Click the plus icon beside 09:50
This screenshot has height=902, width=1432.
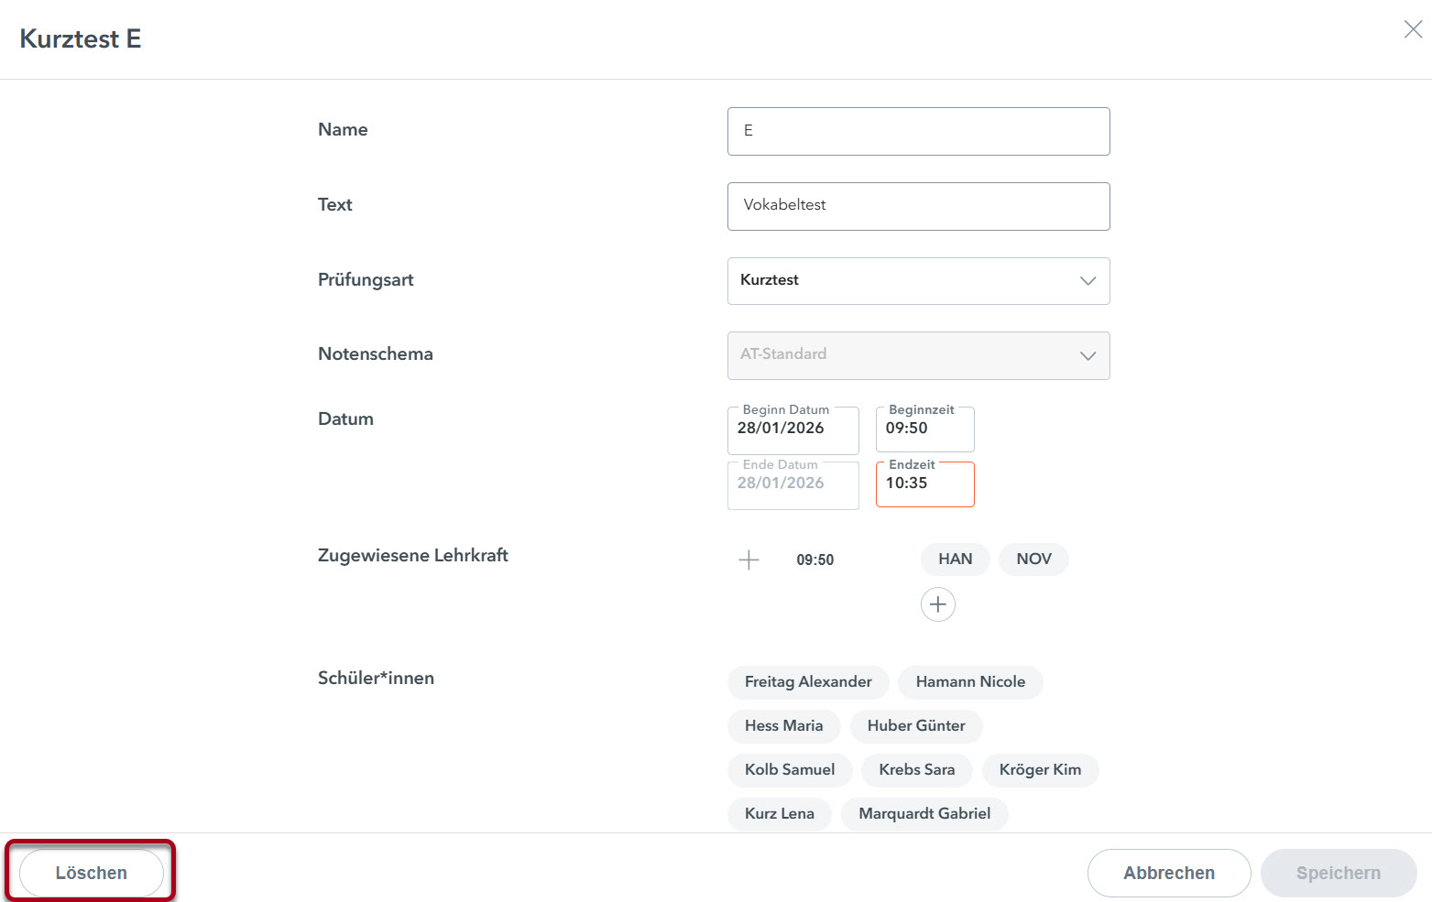click(x=749, y=560)
